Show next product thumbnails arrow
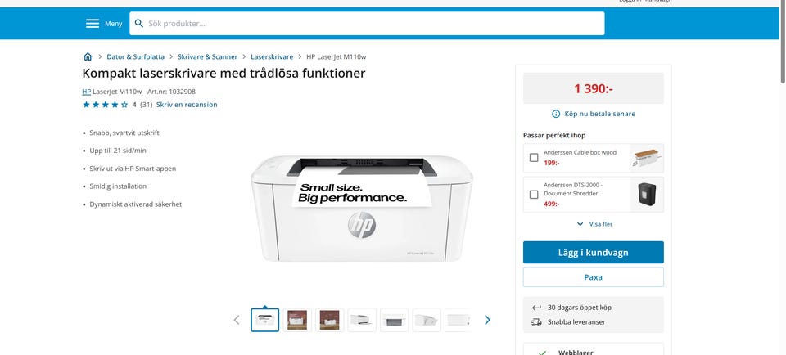Screen dimensions: 786x355 tap(487, 320)
